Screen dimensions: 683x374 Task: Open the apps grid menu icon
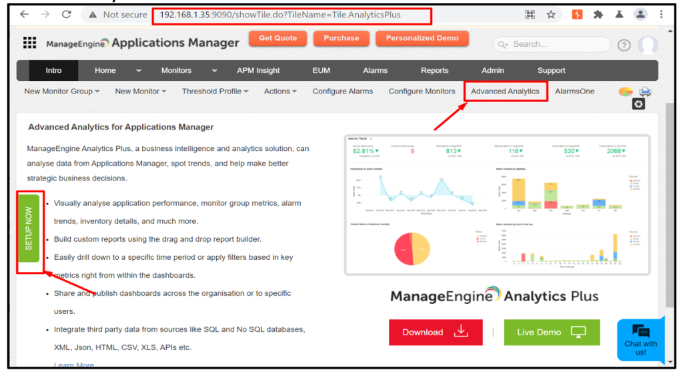(29, 43)
